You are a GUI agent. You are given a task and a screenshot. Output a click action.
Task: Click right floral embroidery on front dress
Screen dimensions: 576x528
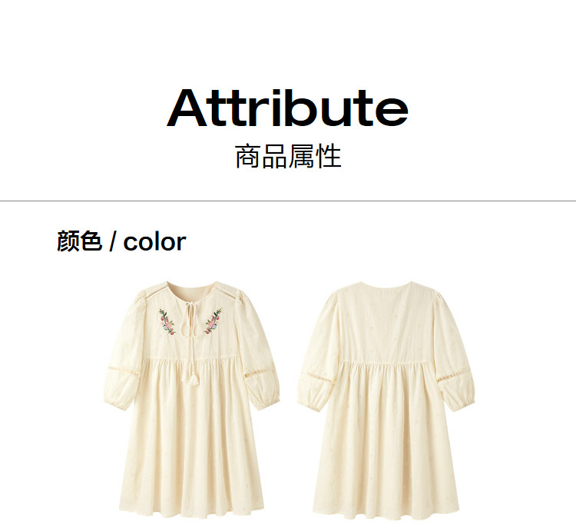coord(213,321)
